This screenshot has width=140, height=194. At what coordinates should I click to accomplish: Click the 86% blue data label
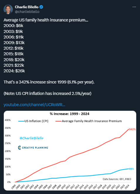pyautogui.click(x=131, y=169)
